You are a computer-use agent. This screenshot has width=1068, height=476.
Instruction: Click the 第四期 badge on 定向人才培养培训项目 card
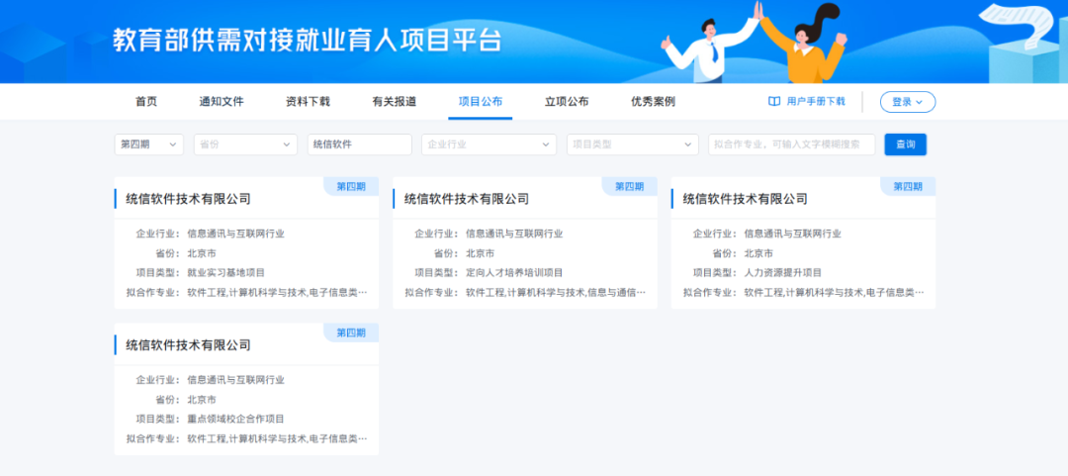tap(629, 186)
